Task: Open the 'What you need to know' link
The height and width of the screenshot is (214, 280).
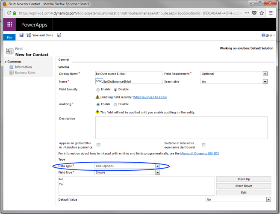Action: (x=150, y=97)
